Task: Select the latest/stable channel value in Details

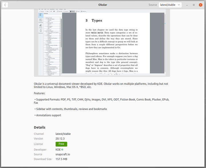Action: pos(63,134)
